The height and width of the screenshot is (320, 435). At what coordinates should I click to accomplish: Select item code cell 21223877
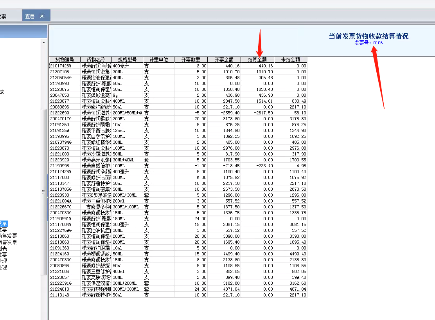65,101
